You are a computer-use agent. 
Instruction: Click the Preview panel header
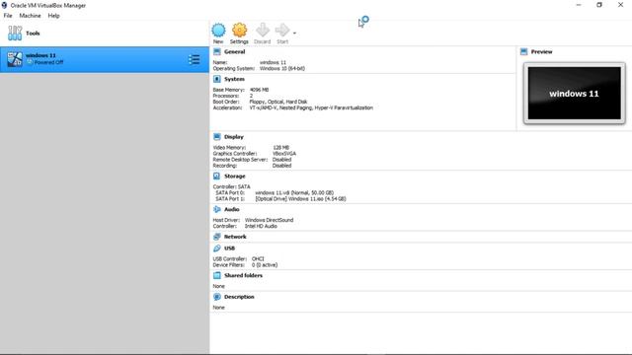coord(541,52)
